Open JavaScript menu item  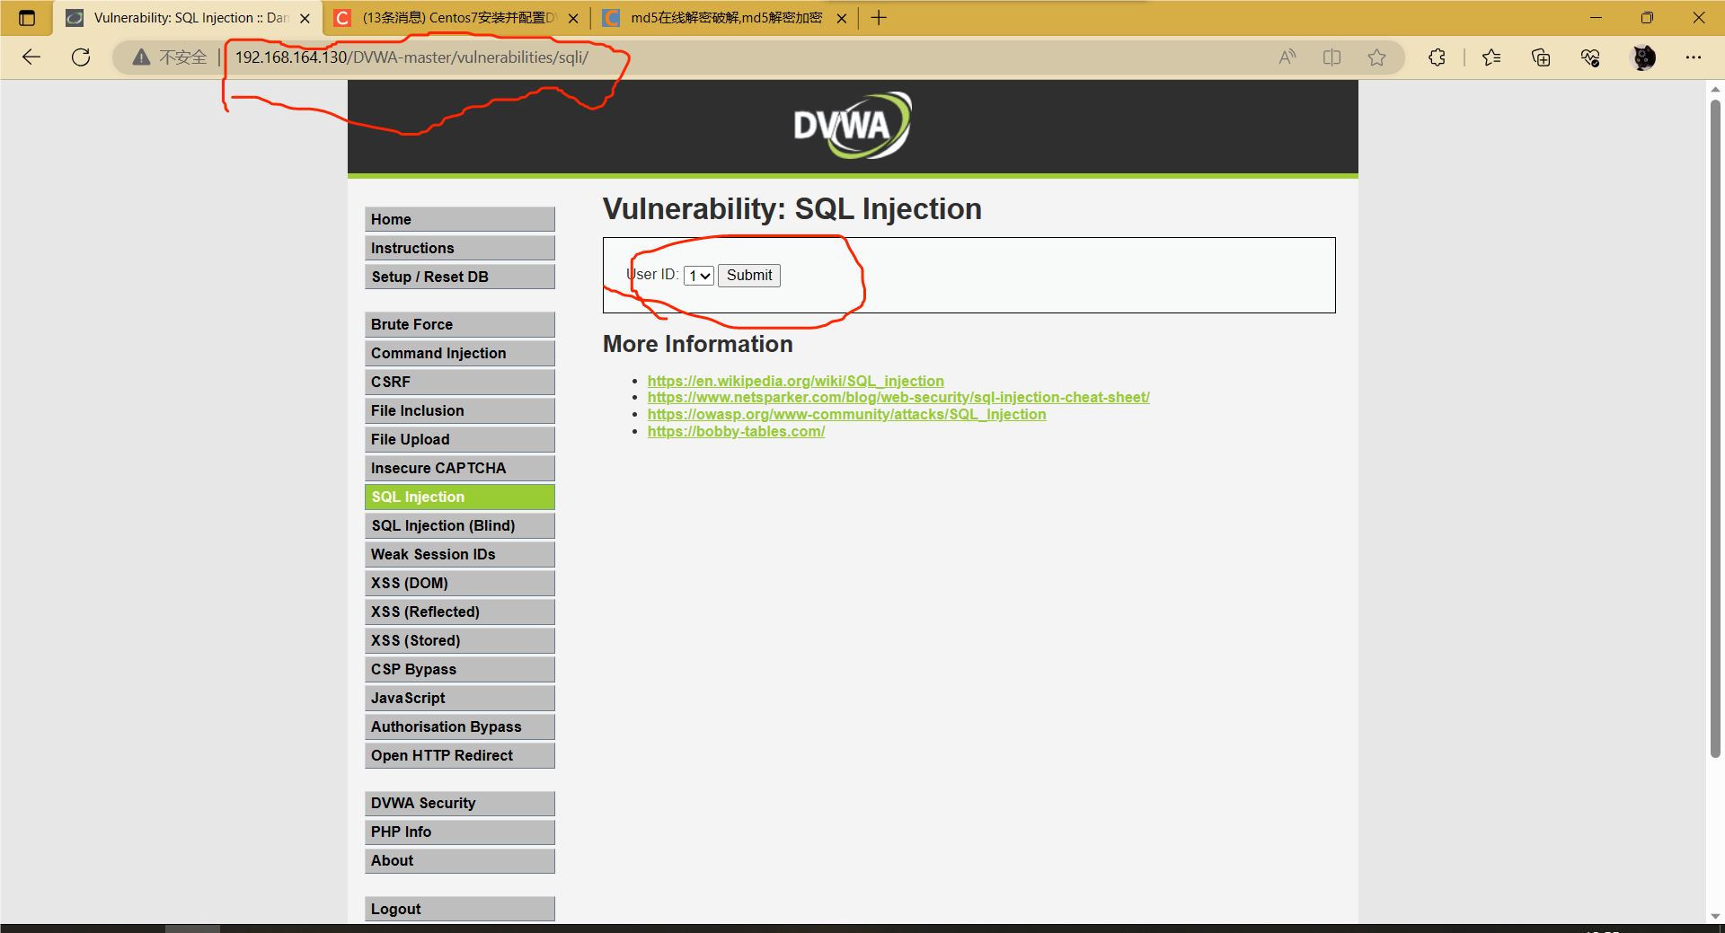[x=460, y=698]
